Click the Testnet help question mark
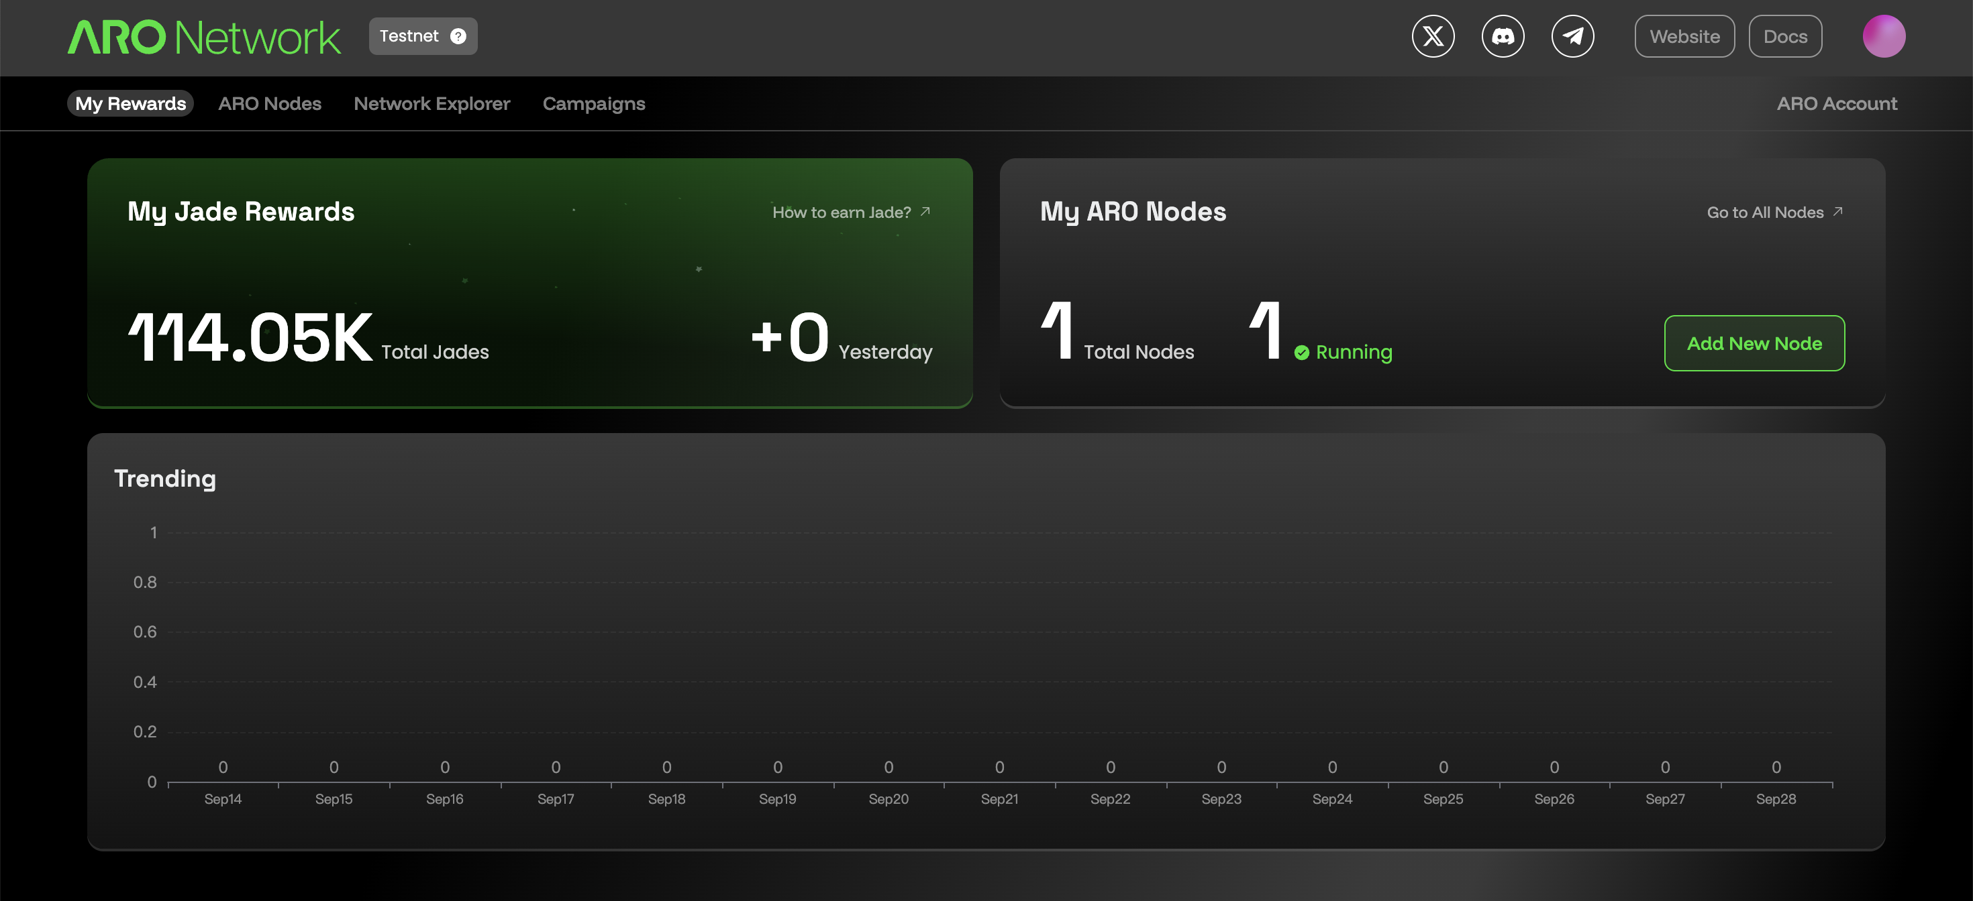 (458, 35)
